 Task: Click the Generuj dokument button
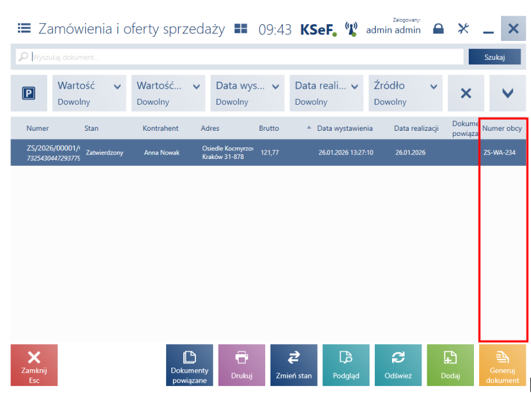503,365
